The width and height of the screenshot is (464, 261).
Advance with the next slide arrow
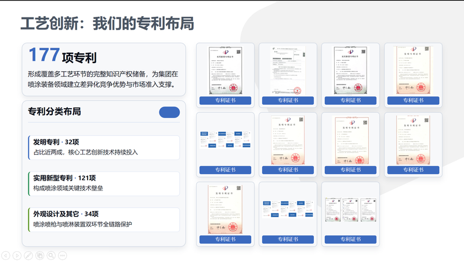pyautogui.click(x=17, y=255)
